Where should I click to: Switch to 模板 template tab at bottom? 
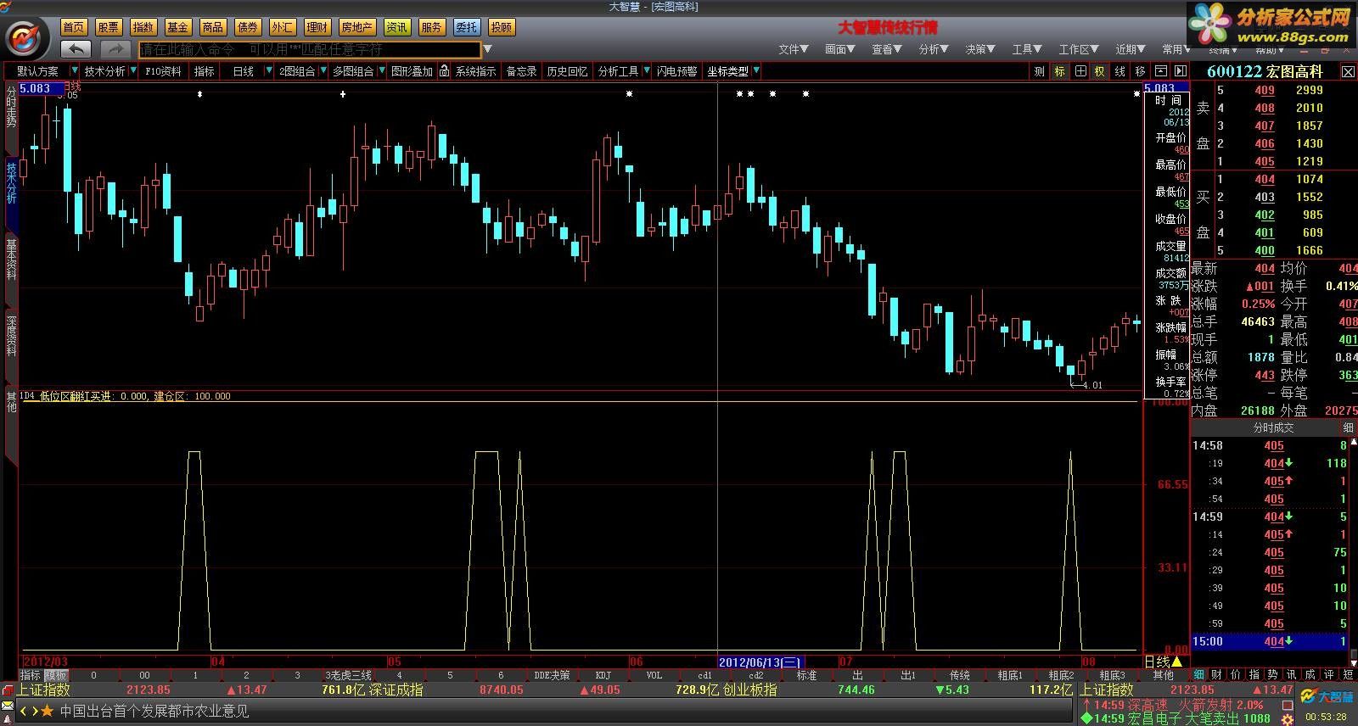[56, 675]
